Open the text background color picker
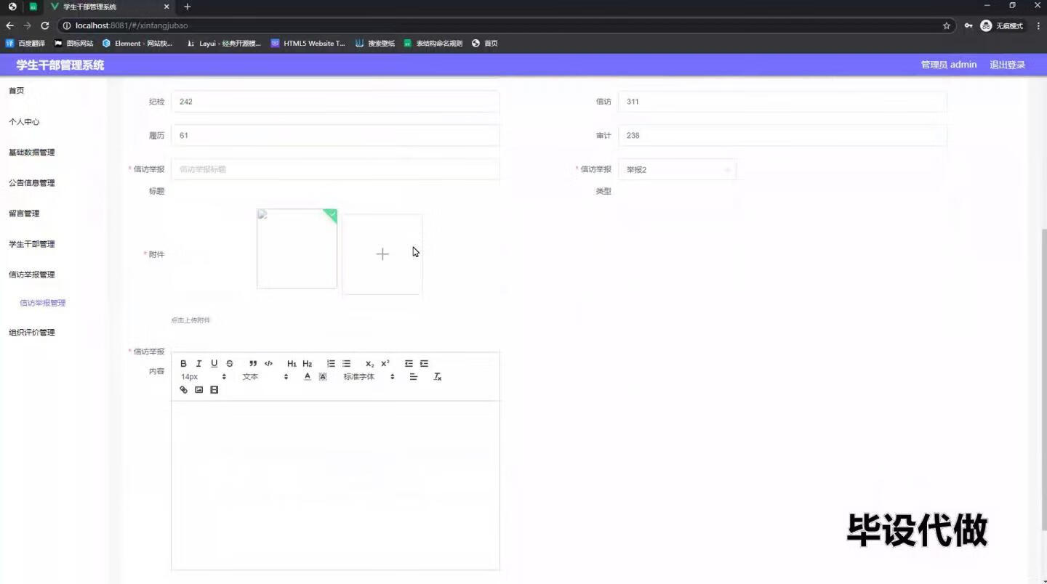Screen dimensions: 1047x584 click(323, 376)
